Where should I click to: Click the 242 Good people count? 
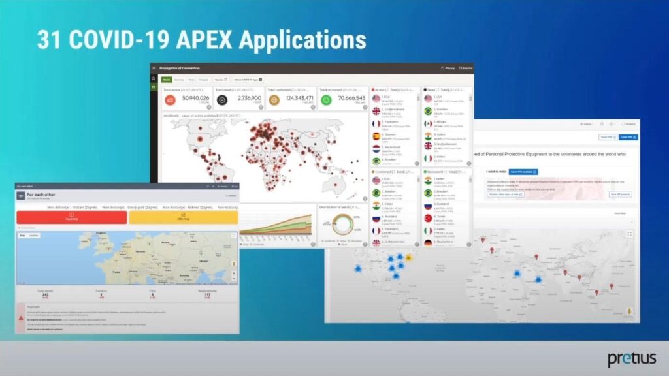coord(46,294)
